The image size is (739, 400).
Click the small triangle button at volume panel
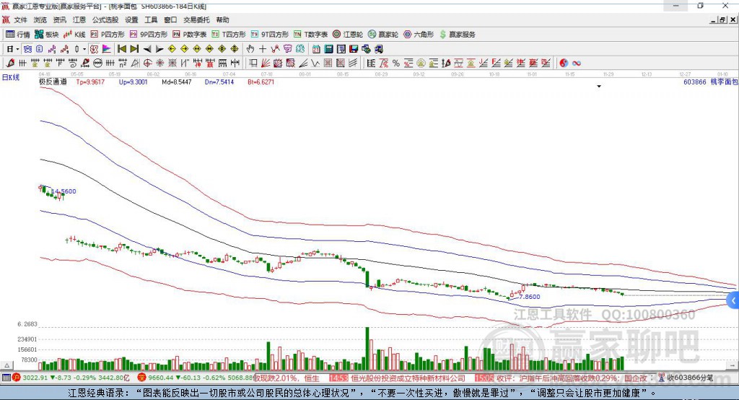[x=7, y=365]
